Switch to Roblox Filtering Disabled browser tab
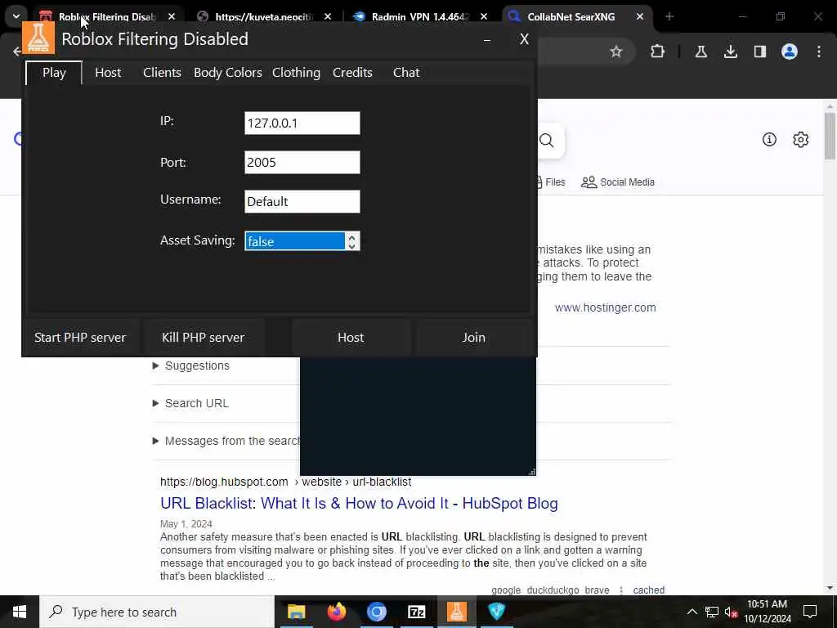This screenshot has height=628, width=837. pos(107,16)
